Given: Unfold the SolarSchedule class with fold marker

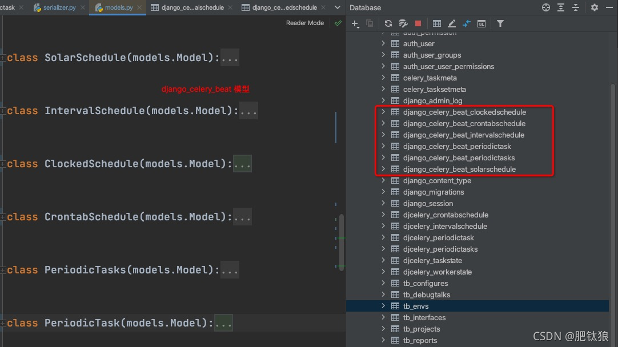Looking at the screenshot, I should [x=3, y=58].
